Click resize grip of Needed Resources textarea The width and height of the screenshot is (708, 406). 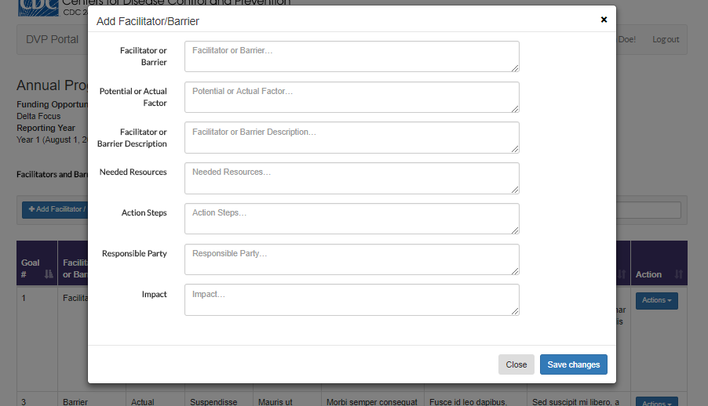coord(515,189)
